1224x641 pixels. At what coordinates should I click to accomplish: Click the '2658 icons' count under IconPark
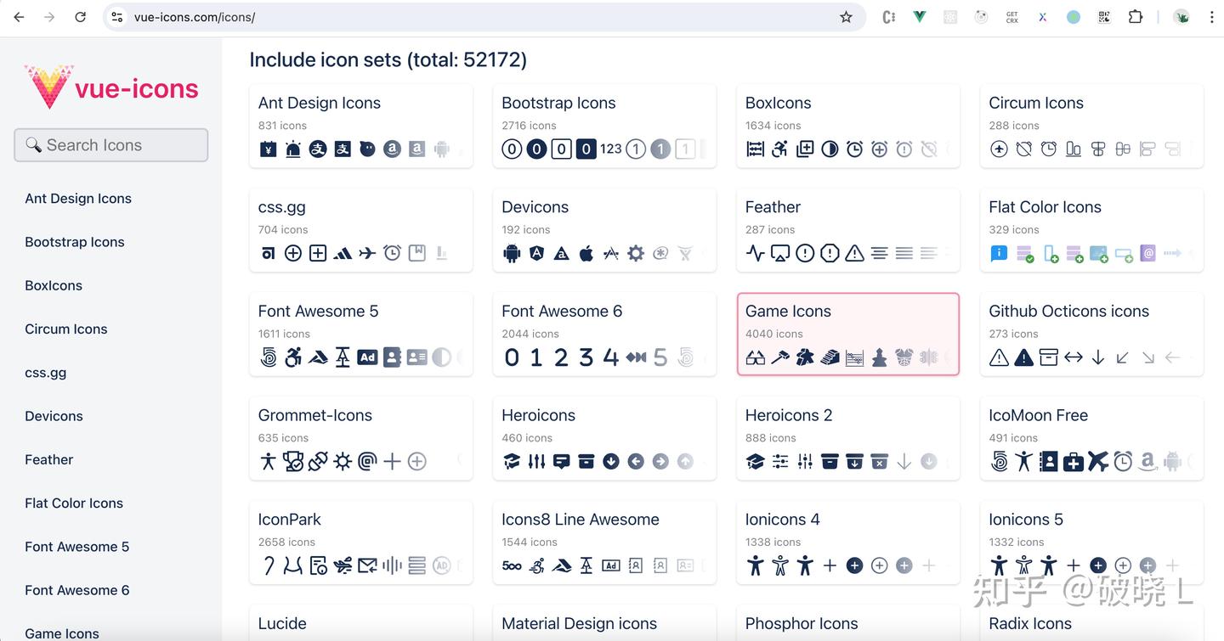pyautogui.click(x=286, y=542)
